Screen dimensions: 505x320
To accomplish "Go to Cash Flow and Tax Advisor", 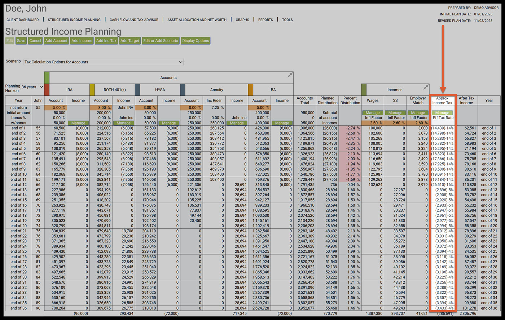I will (x=134, y=20).
